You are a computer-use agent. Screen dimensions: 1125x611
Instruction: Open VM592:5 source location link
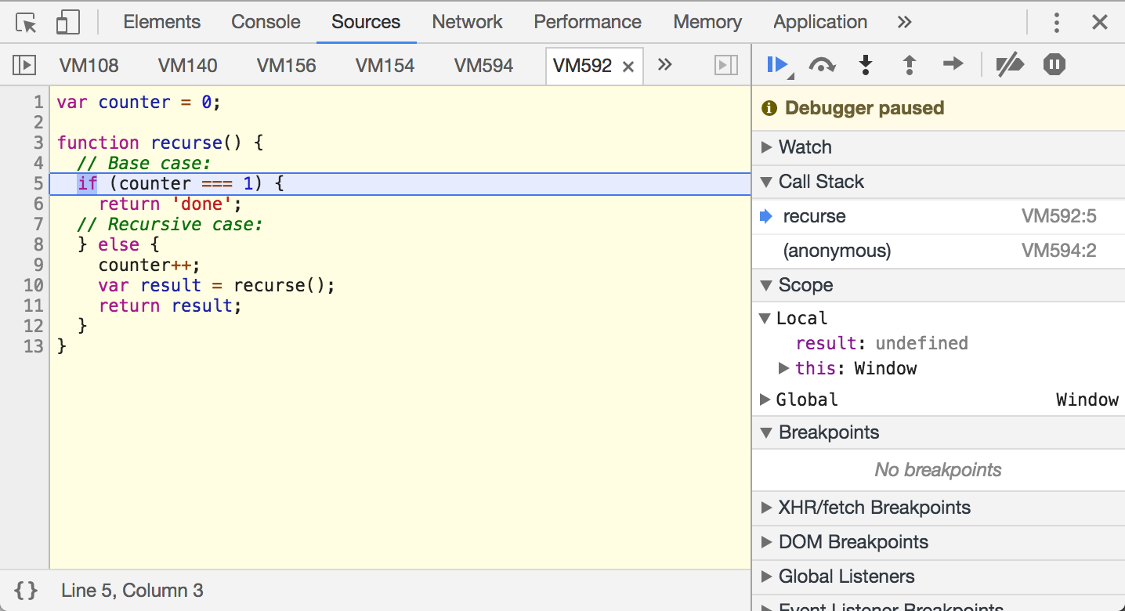tap(1058, 217)
